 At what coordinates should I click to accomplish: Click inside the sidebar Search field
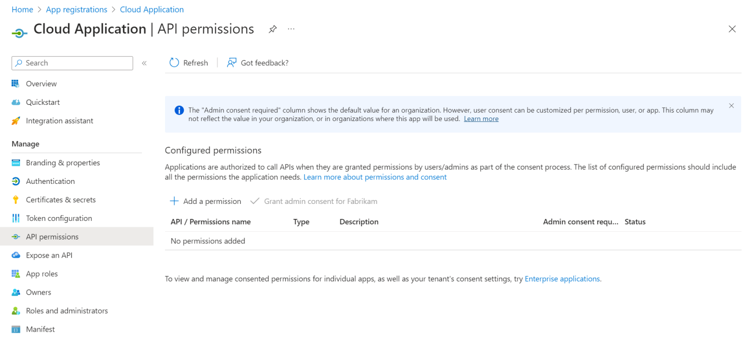pyautogui.click(x=76, y=63)
